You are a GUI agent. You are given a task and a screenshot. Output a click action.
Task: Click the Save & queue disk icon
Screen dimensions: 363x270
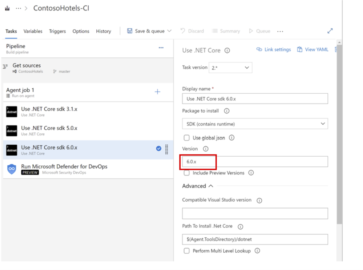coord(130,31)
